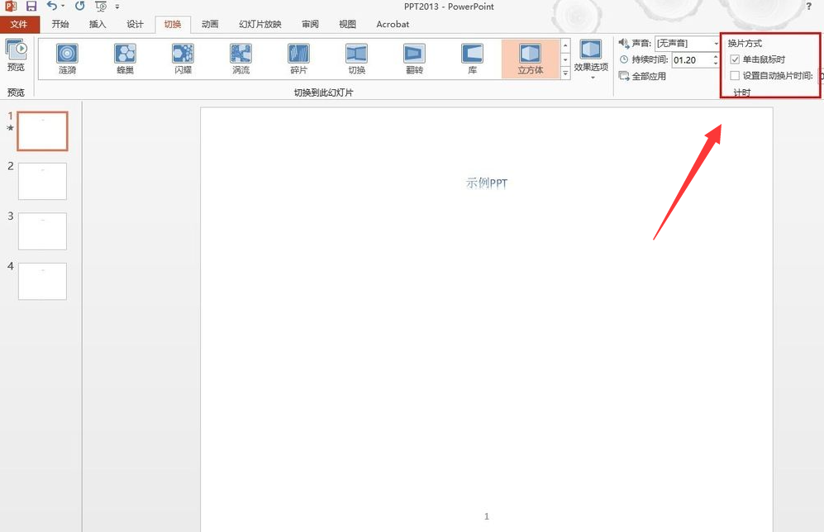824x532 pixels.
Task: Click the 全部应用 apply to all button
Action: coord(642,76)
